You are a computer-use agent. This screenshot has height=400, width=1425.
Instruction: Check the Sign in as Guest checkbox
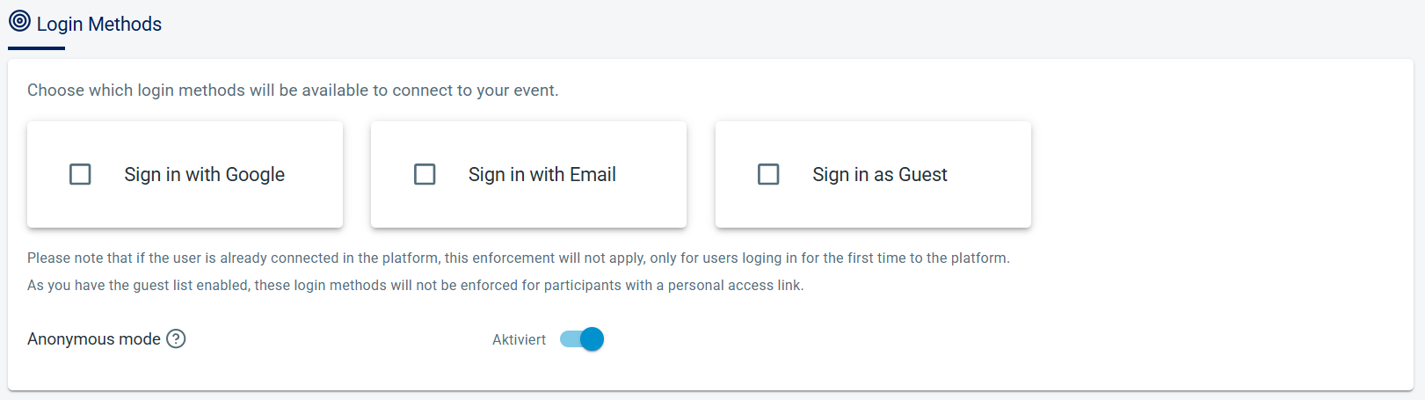768,174
